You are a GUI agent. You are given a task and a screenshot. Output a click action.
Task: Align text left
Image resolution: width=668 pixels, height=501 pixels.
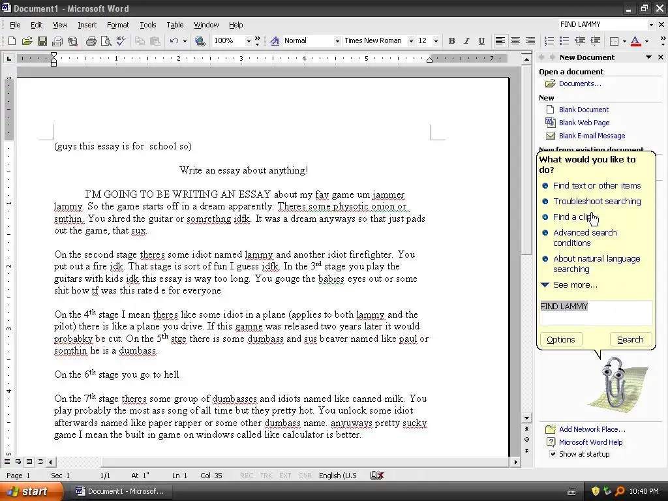click(500, 41)
